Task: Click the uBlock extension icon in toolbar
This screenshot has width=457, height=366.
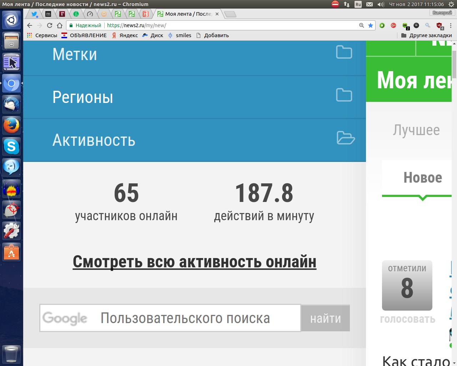Action: (x=440, y=25)
